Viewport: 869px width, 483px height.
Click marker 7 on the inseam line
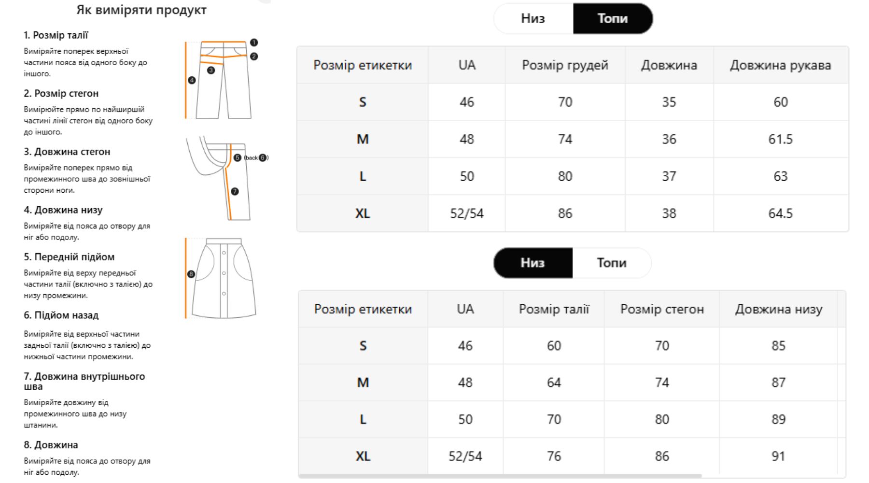click(235, 191)
